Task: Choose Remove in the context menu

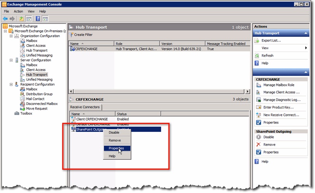Action: 117,140
